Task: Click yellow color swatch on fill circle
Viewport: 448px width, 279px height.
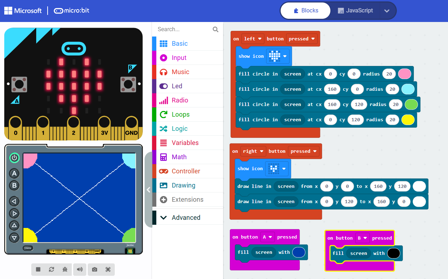Action: tap(408, 119)
